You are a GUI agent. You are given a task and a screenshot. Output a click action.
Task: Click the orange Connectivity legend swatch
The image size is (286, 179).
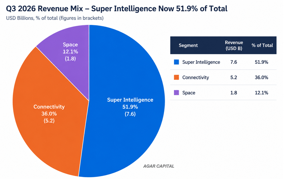(176, 77)
